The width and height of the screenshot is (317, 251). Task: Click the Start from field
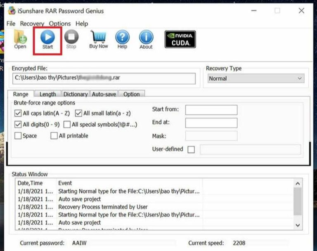coord(211,110)
